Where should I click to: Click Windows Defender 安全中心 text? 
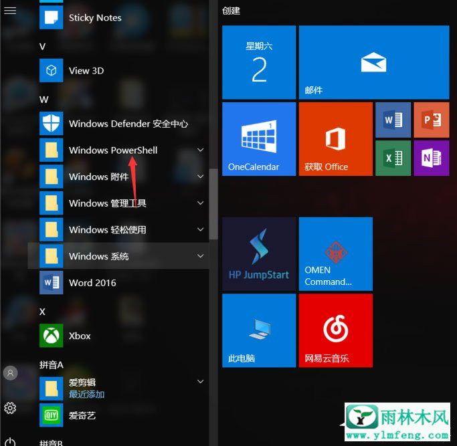click(128, 124)
